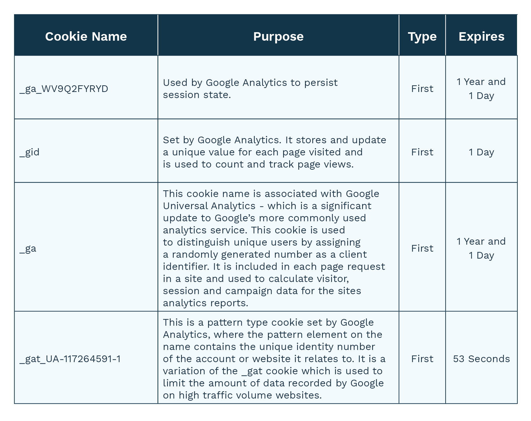Image resolution: width=531 pixels, height=421 pixels.
Task: Click the Expires column header
Action: tap(481, 36)
